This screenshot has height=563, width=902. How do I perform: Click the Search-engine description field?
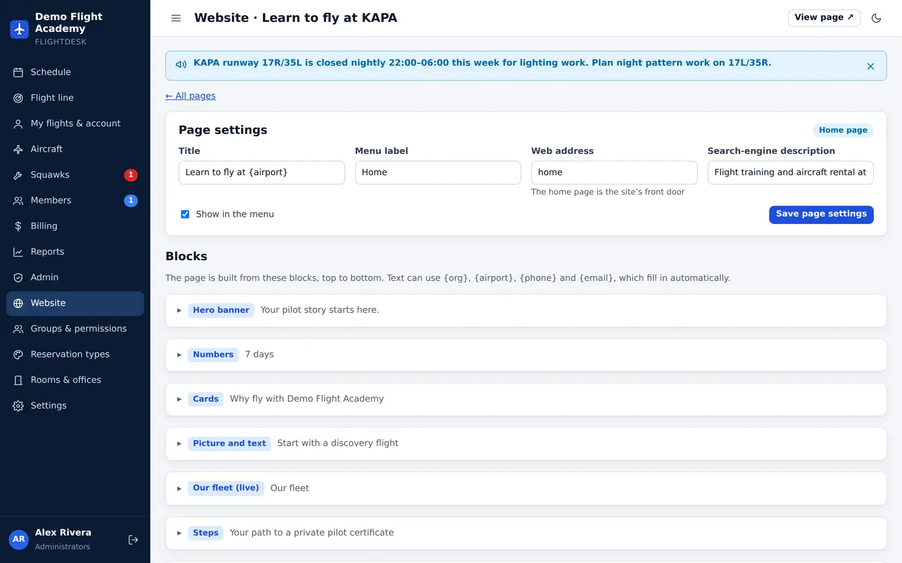790,173
